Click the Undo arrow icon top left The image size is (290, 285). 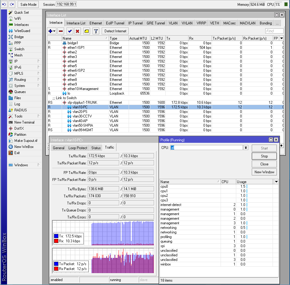click(4, 4)
